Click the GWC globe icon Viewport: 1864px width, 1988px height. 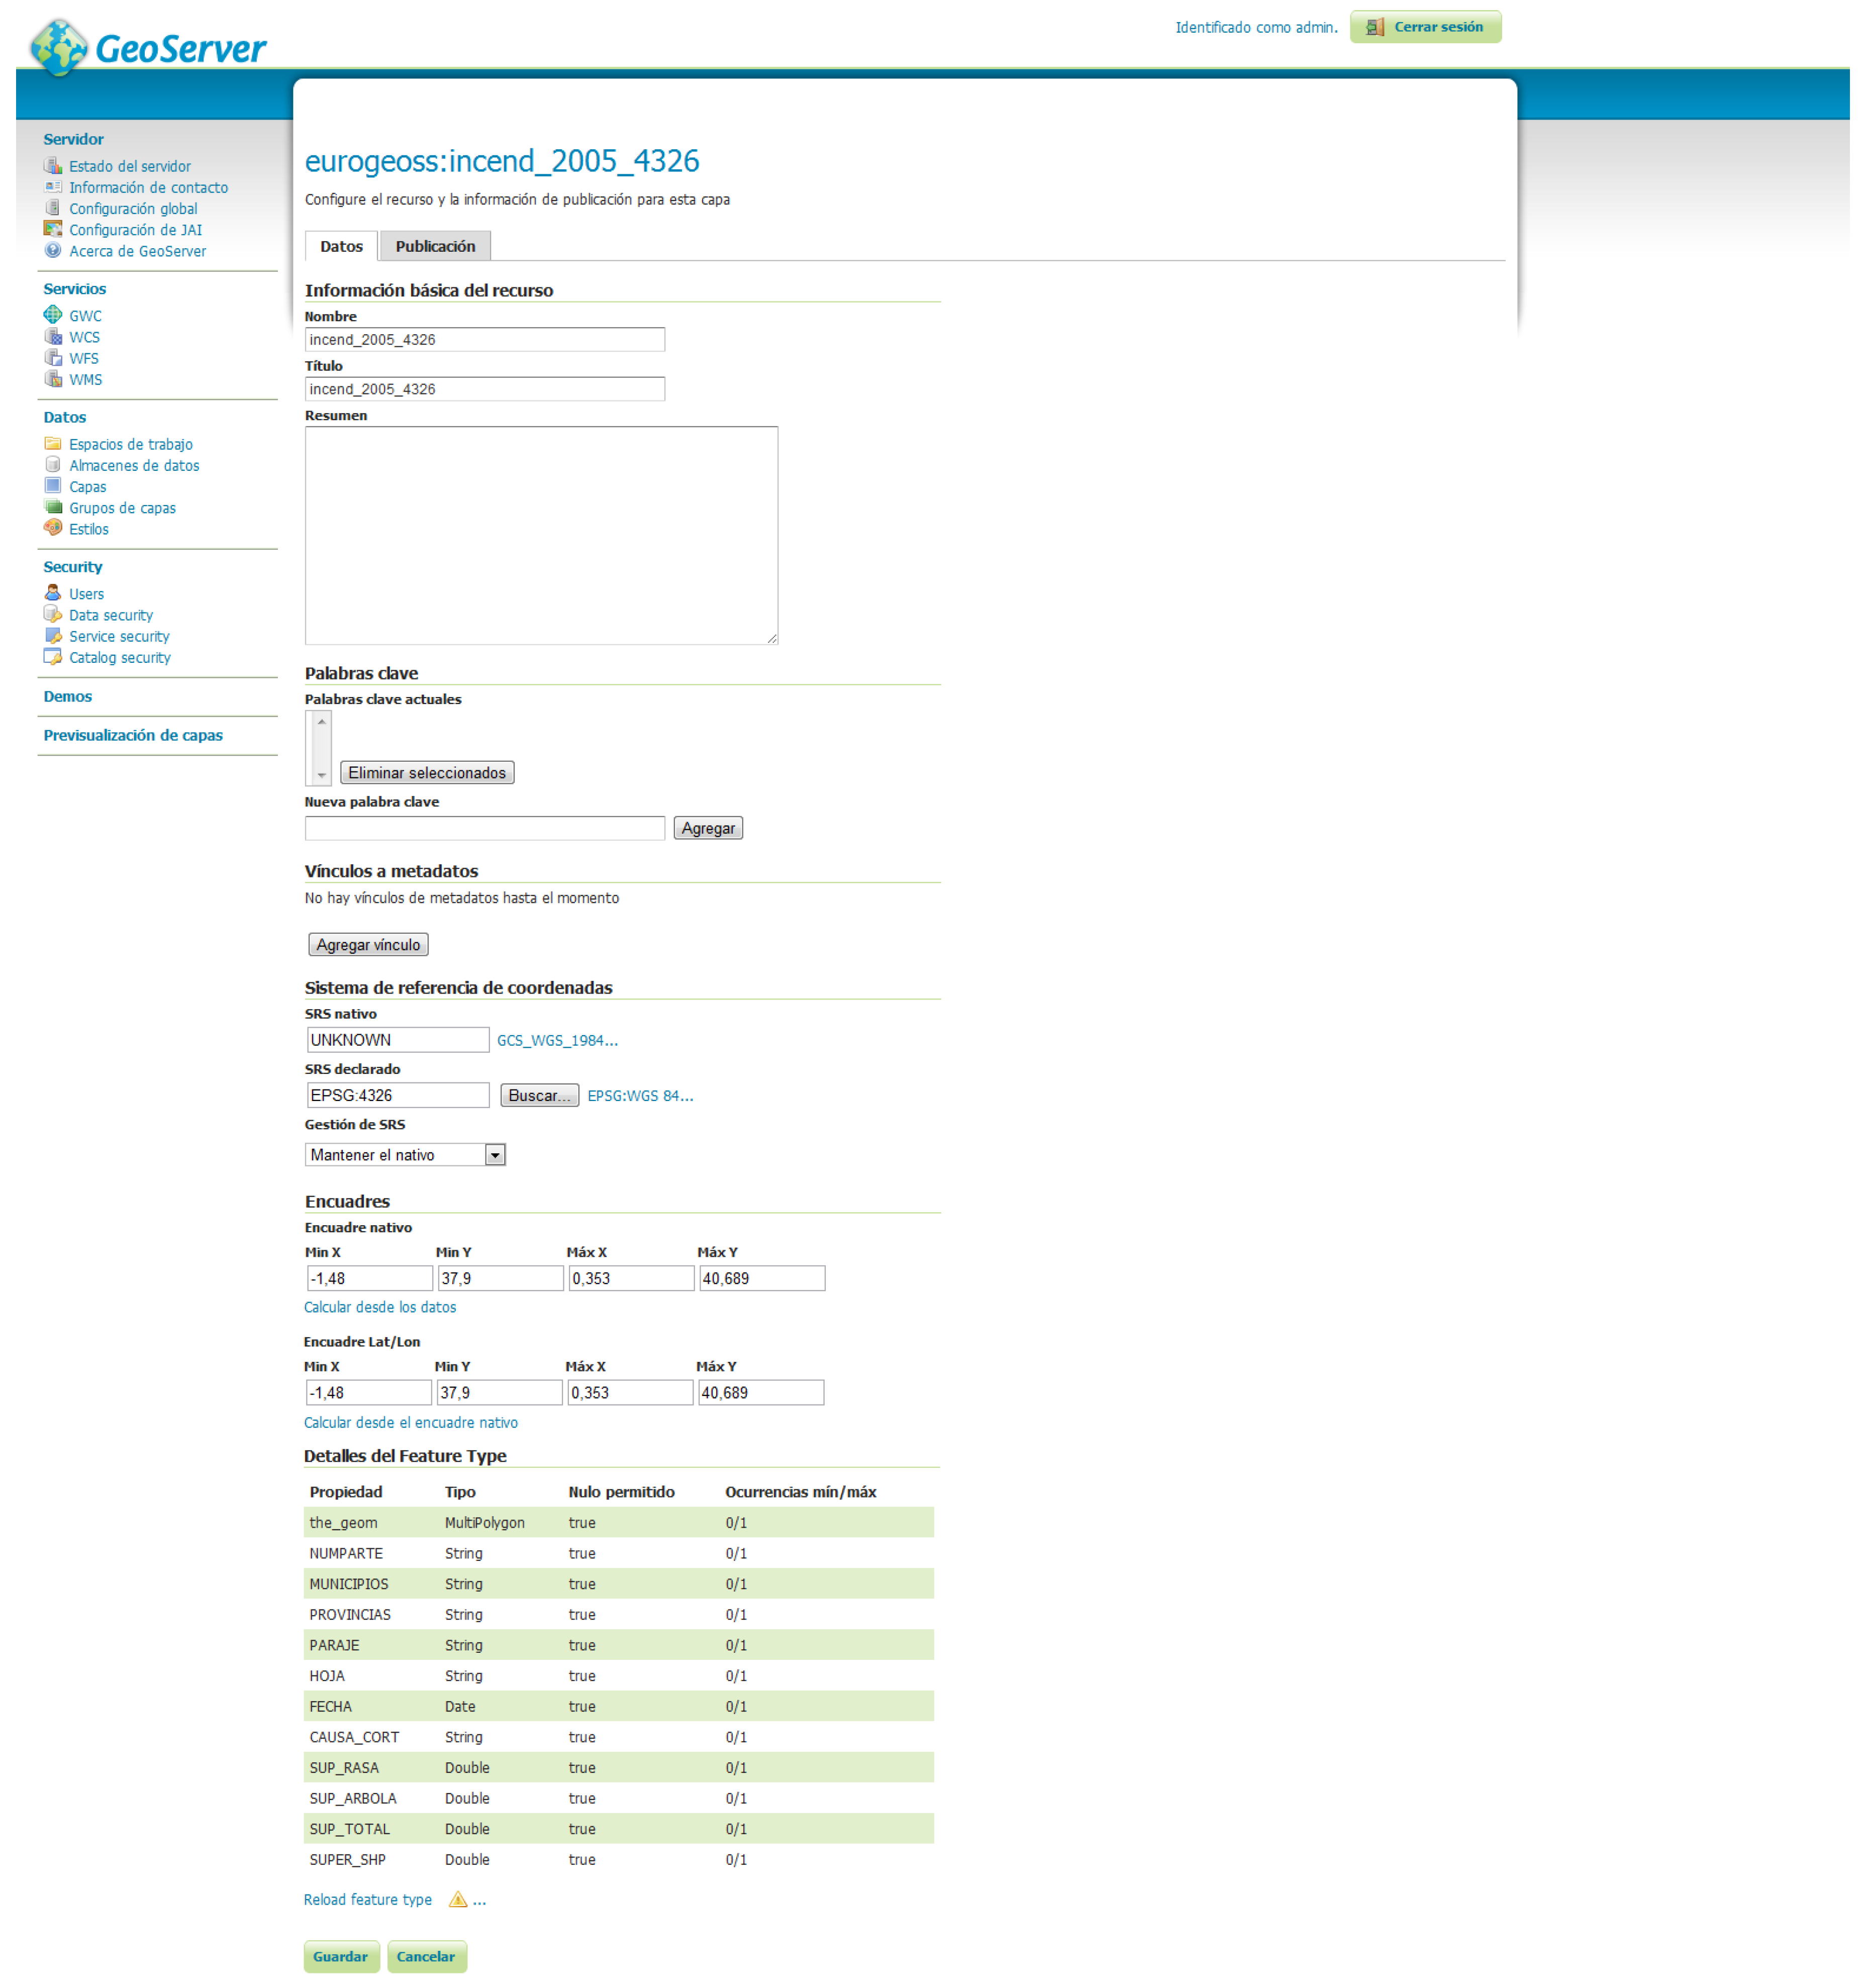point(53,315)
